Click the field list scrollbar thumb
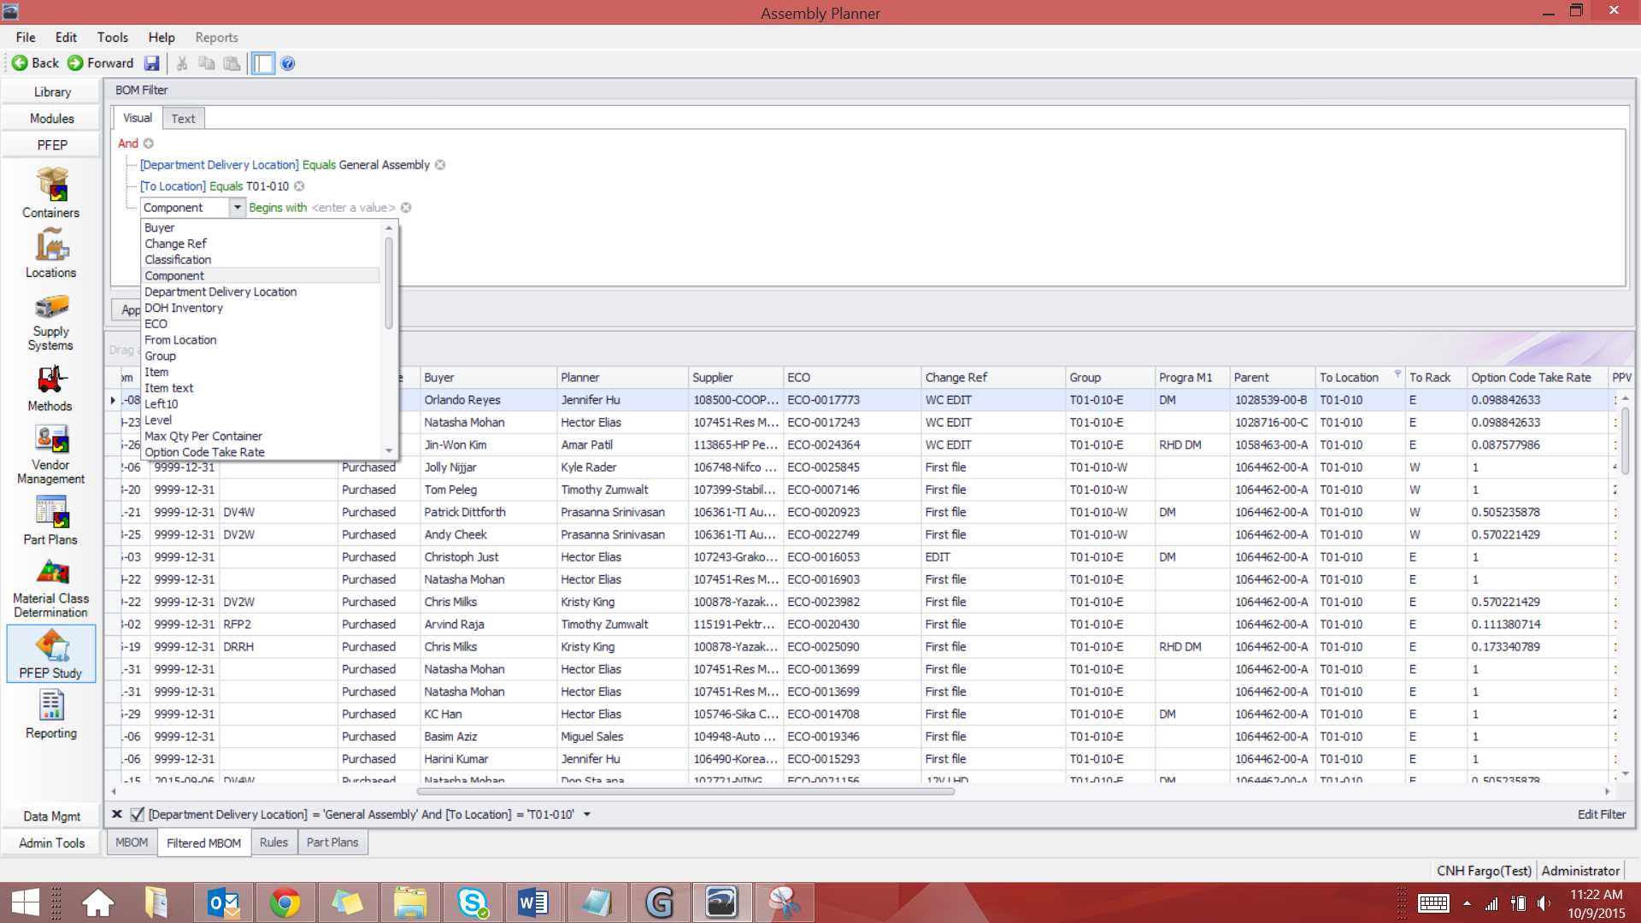 [x=389, y=282]
